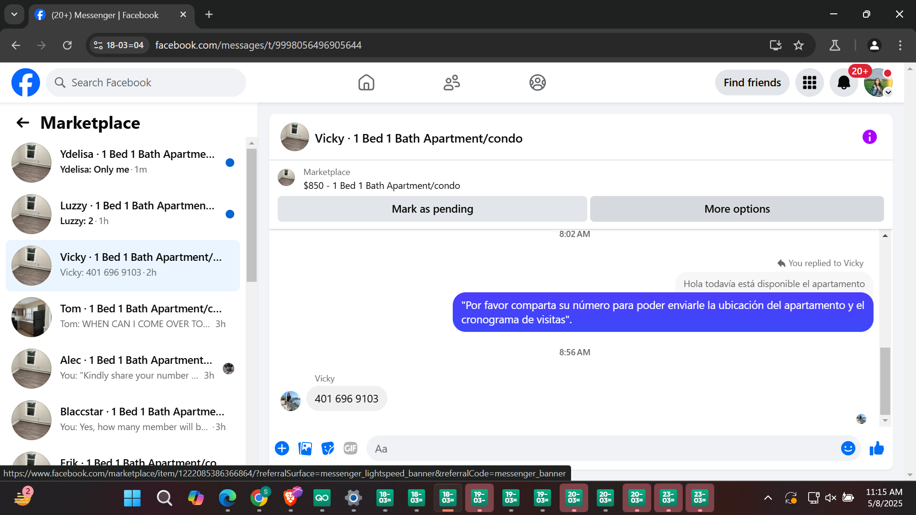Image resolution: width=916 pixels, height=515 pixels.
Task: Click More options button
Action: tap(737, 209)
